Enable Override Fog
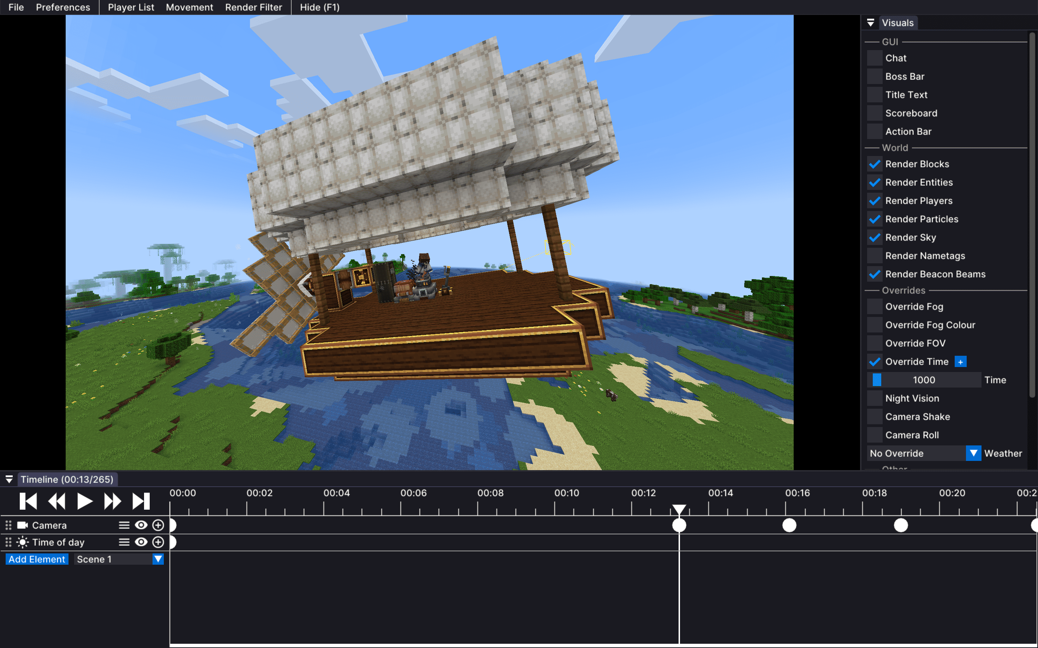This screenshot has height=648, width=1038. 875,307
